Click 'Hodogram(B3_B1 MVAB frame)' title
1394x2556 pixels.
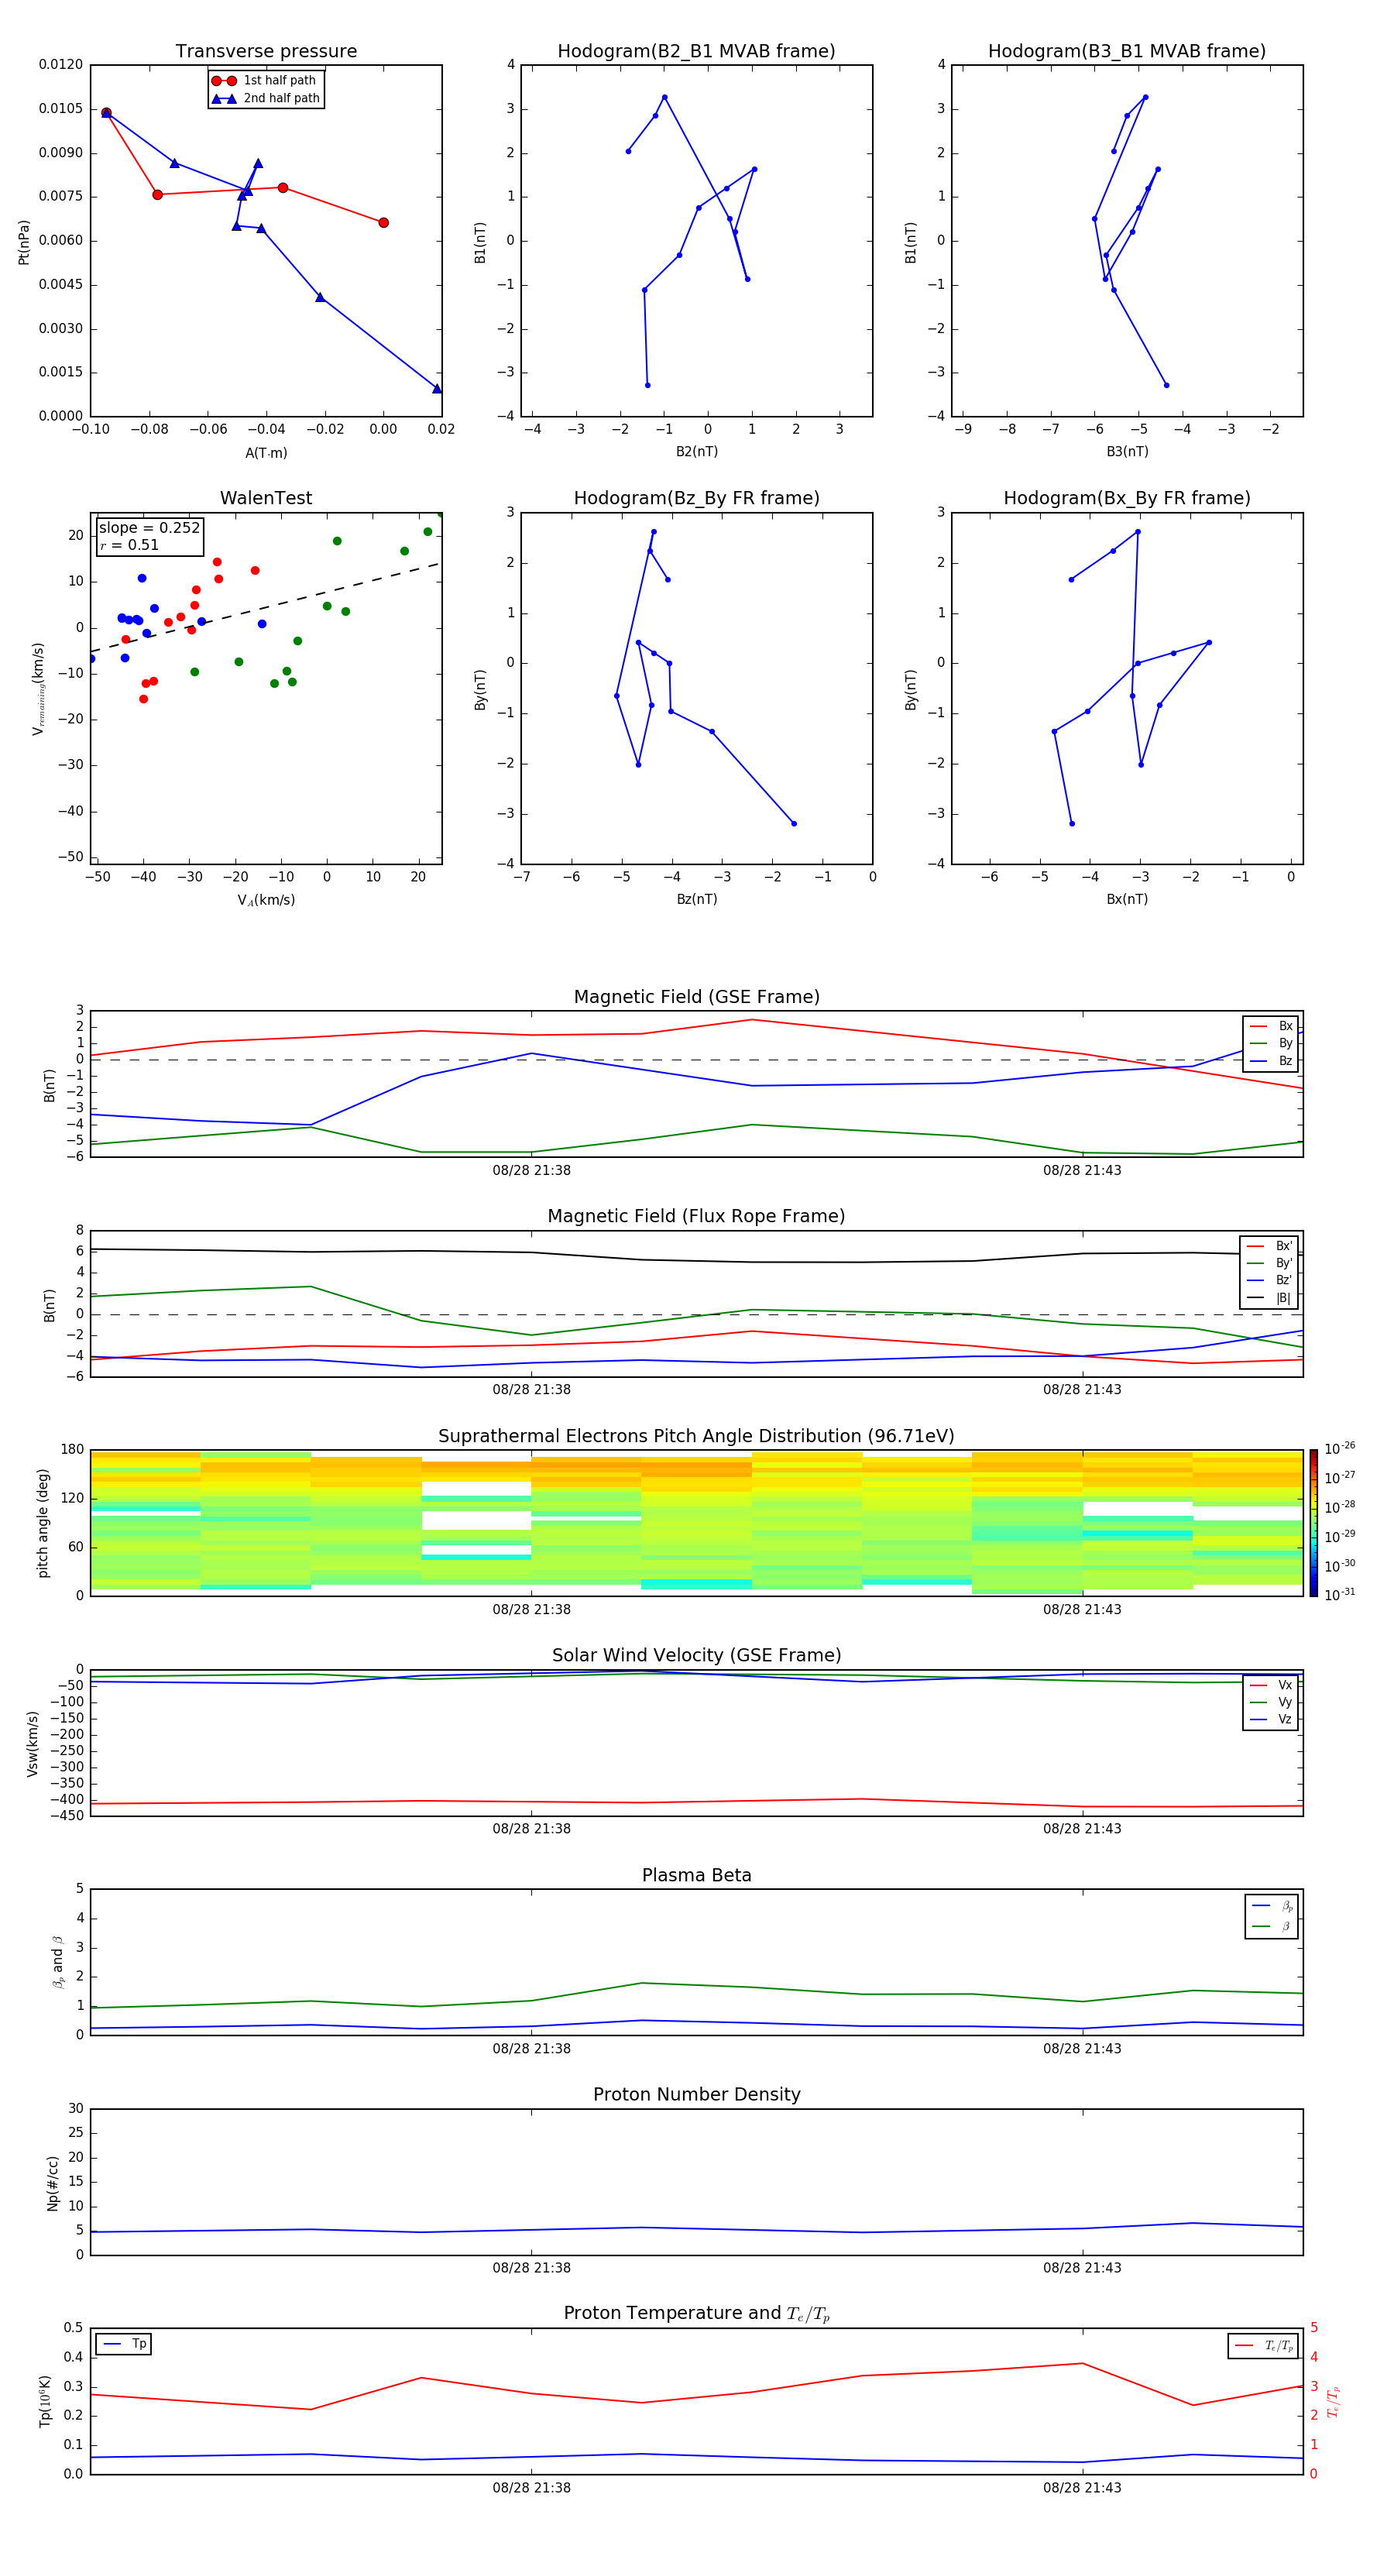[1127, 52]
